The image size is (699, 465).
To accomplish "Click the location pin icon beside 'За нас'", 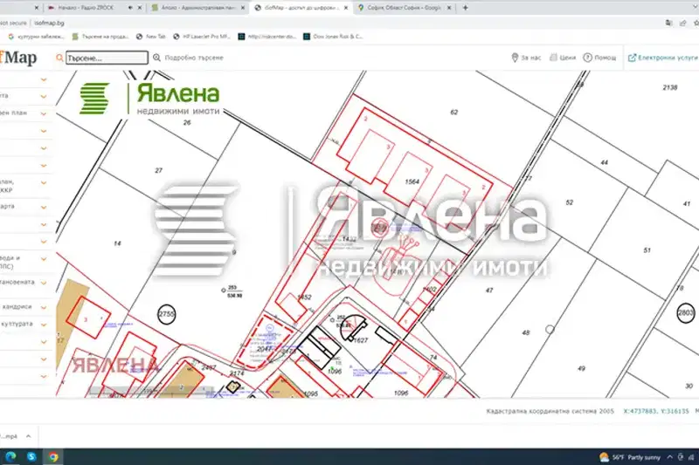I will (x=515, y=58).
